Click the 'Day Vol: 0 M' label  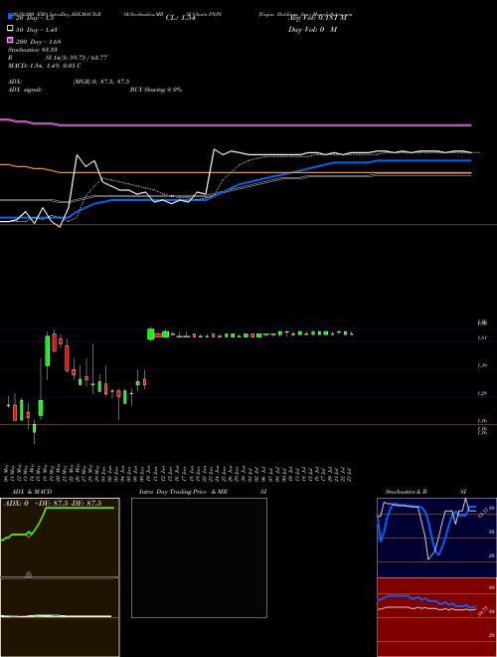coord(312,30)
